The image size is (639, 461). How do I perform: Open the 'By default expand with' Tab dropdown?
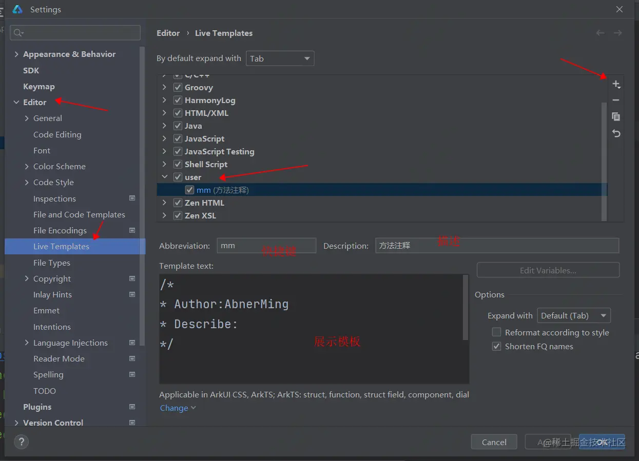click(x=280, y=58)
